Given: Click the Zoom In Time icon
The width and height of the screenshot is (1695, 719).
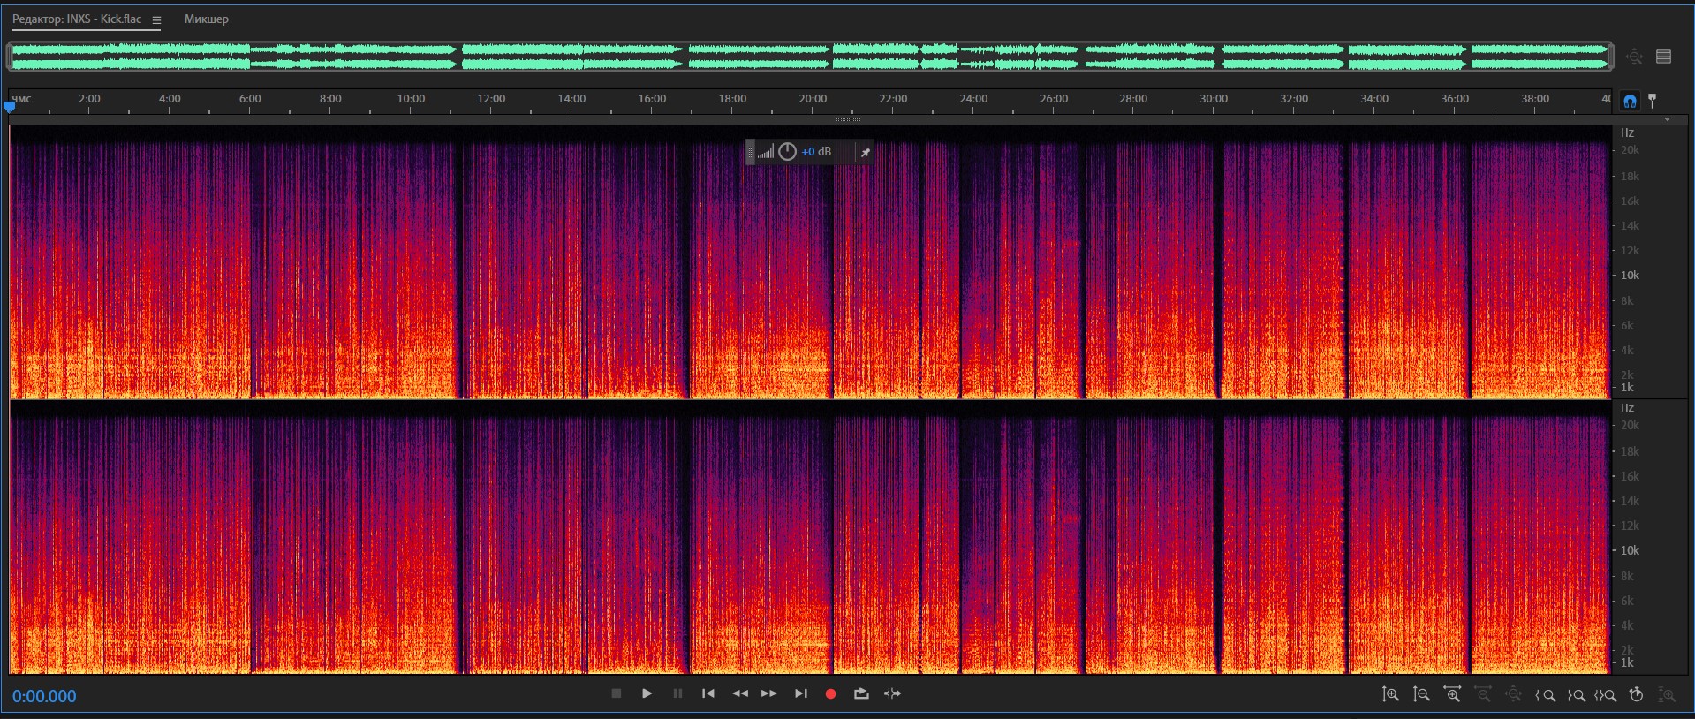Looking at the screenshot, I should point(1452,695).
